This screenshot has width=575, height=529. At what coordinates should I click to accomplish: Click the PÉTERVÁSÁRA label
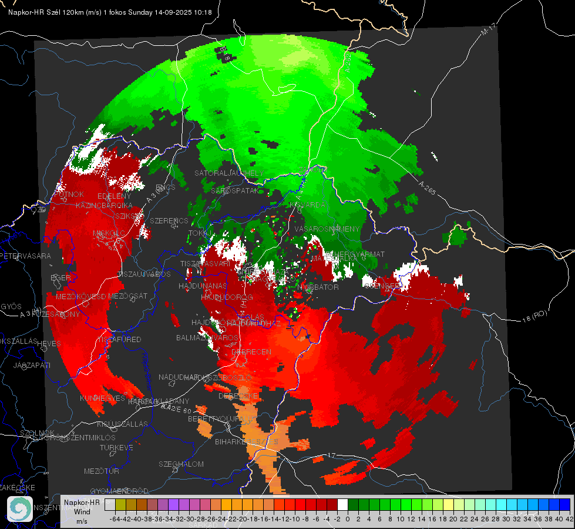click(x=26, y=256)
